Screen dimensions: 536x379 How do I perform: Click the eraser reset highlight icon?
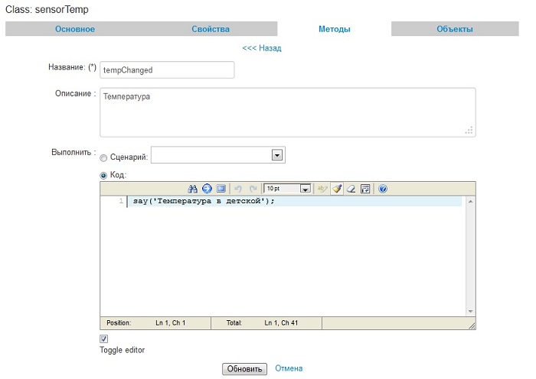pos(351,188)
